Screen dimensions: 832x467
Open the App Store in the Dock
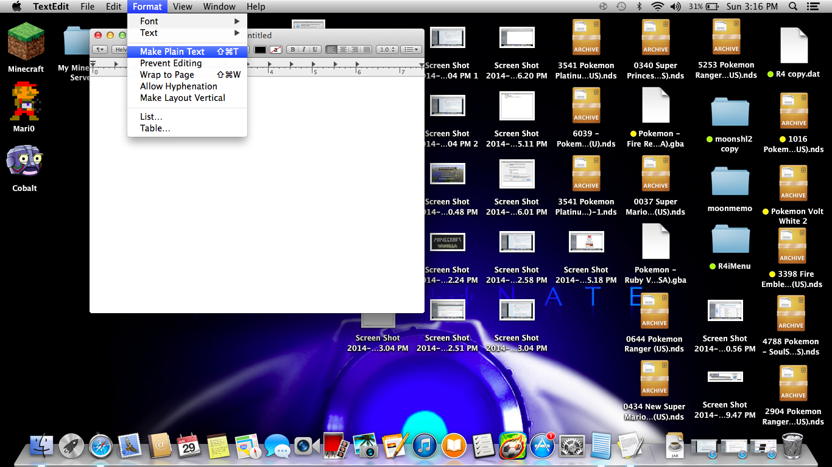coord(542,446)
